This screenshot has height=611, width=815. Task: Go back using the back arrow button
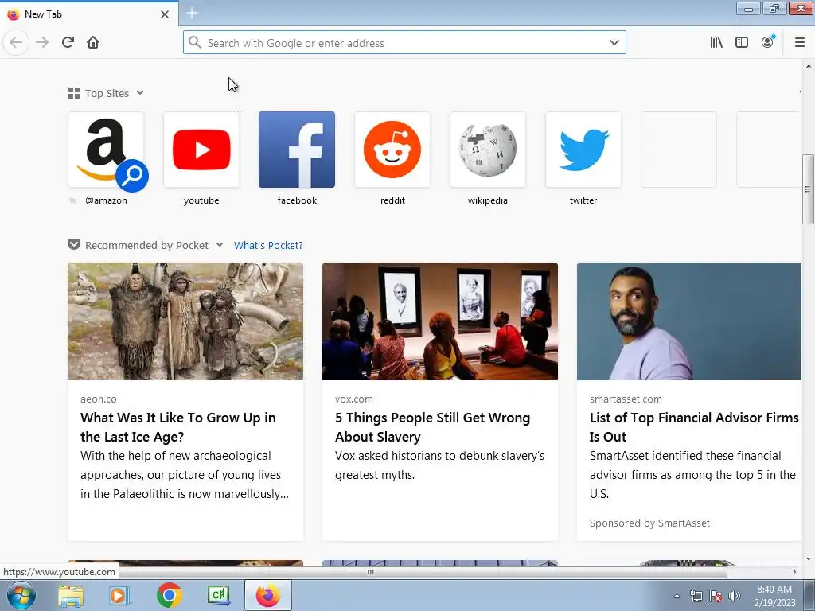click(x=16, y=42)
